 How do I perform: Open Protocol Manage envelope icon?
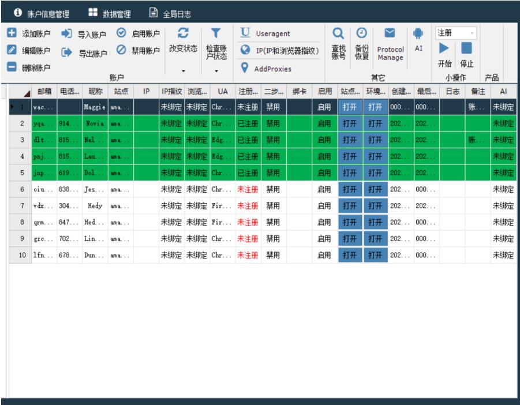tap(390, 33)
